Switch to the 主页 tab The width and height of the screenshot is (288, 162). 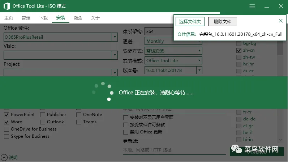(9, 18)
